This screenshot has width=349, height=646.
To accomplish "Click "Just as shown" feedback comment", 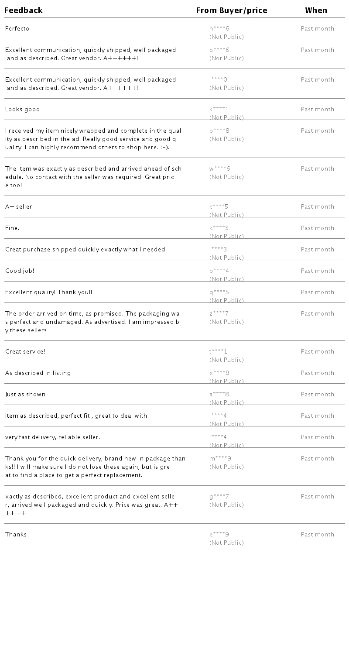I will (x=25, y=395).
